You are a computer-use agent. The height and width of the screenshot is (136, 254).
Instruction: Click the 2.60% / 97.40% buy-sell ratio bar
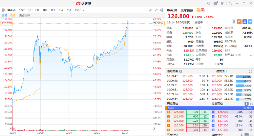tap(209, 108)
